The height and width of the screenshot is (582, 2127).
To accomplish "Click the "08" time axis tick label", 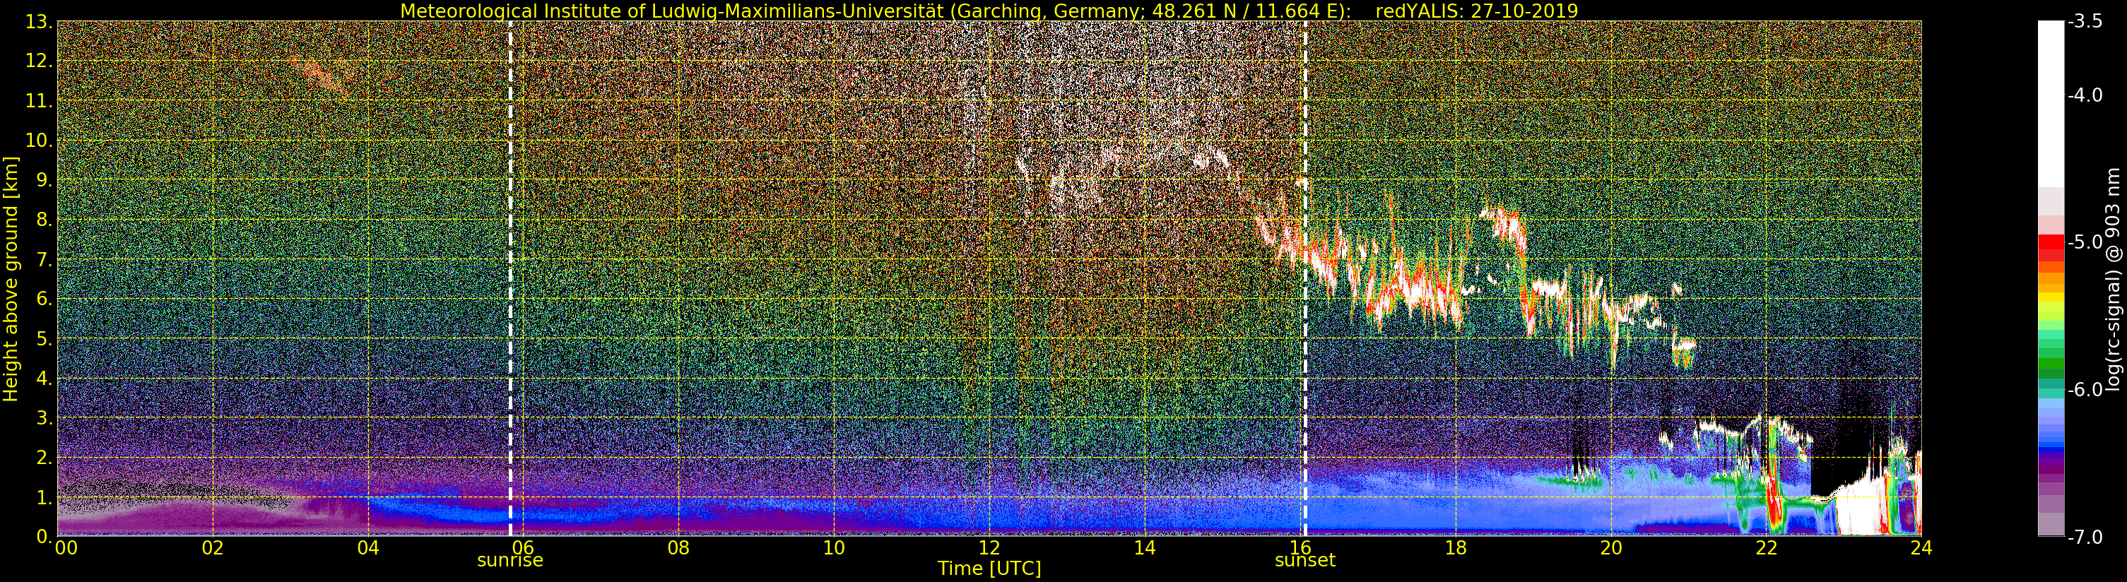I will coord(678,548).
